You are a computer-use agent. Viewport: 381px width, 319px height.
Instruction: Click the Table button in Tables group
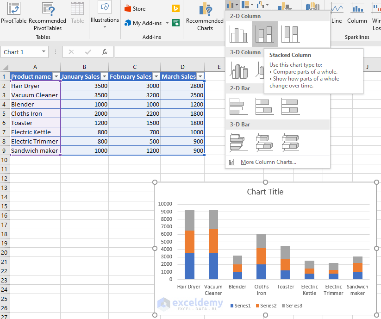pos(77,13)
